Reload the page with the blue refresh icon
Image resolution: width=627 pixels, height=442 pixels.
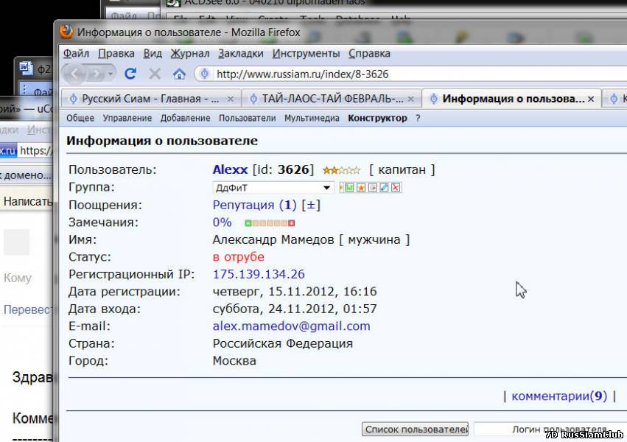click(130, 74)
